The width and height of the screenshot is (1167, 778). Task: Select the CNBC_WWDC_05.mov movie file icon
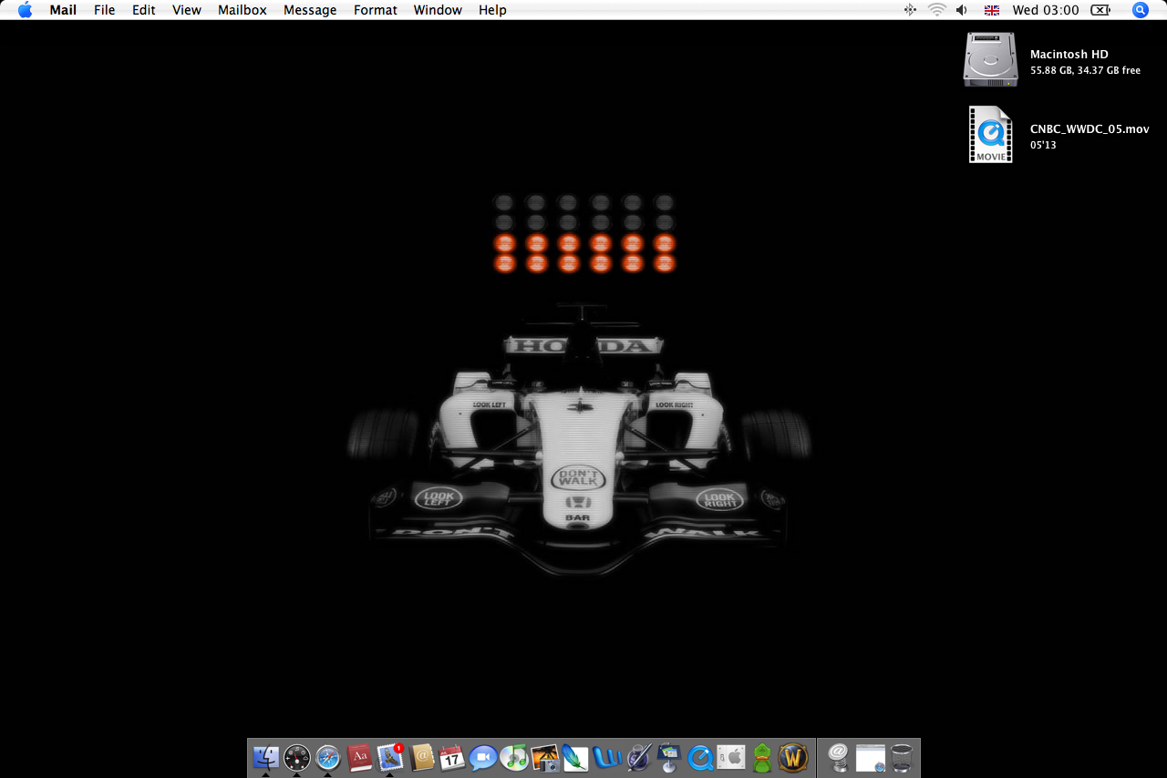tap(990, 135)
